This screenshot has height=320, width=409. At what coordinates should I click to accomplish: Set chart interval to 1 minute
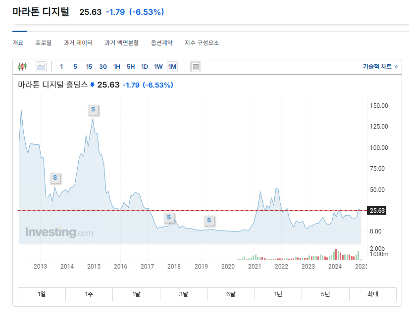(61, 67)
